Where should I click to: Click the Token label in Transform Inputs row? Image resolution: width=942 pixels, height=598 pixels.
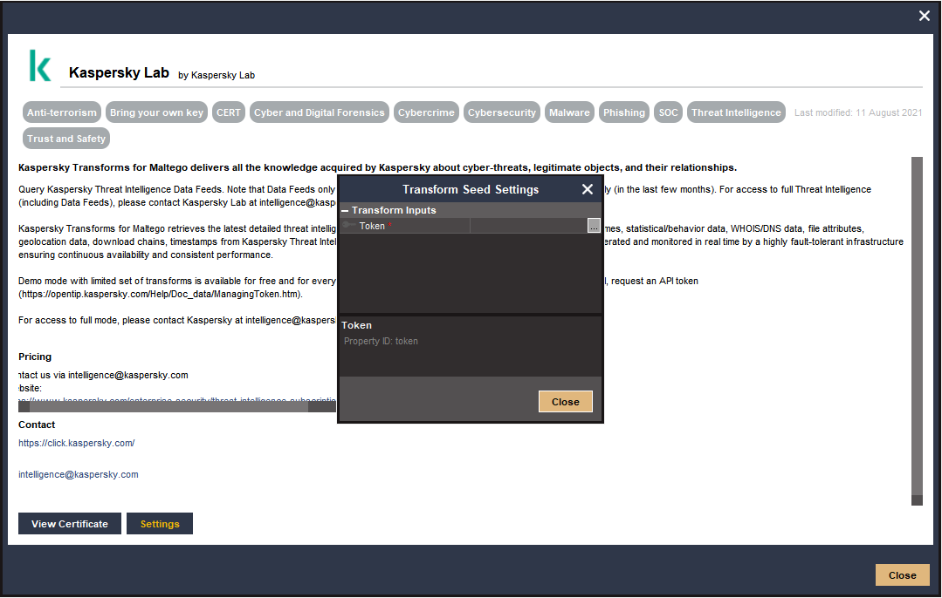[x=372, y=226]
